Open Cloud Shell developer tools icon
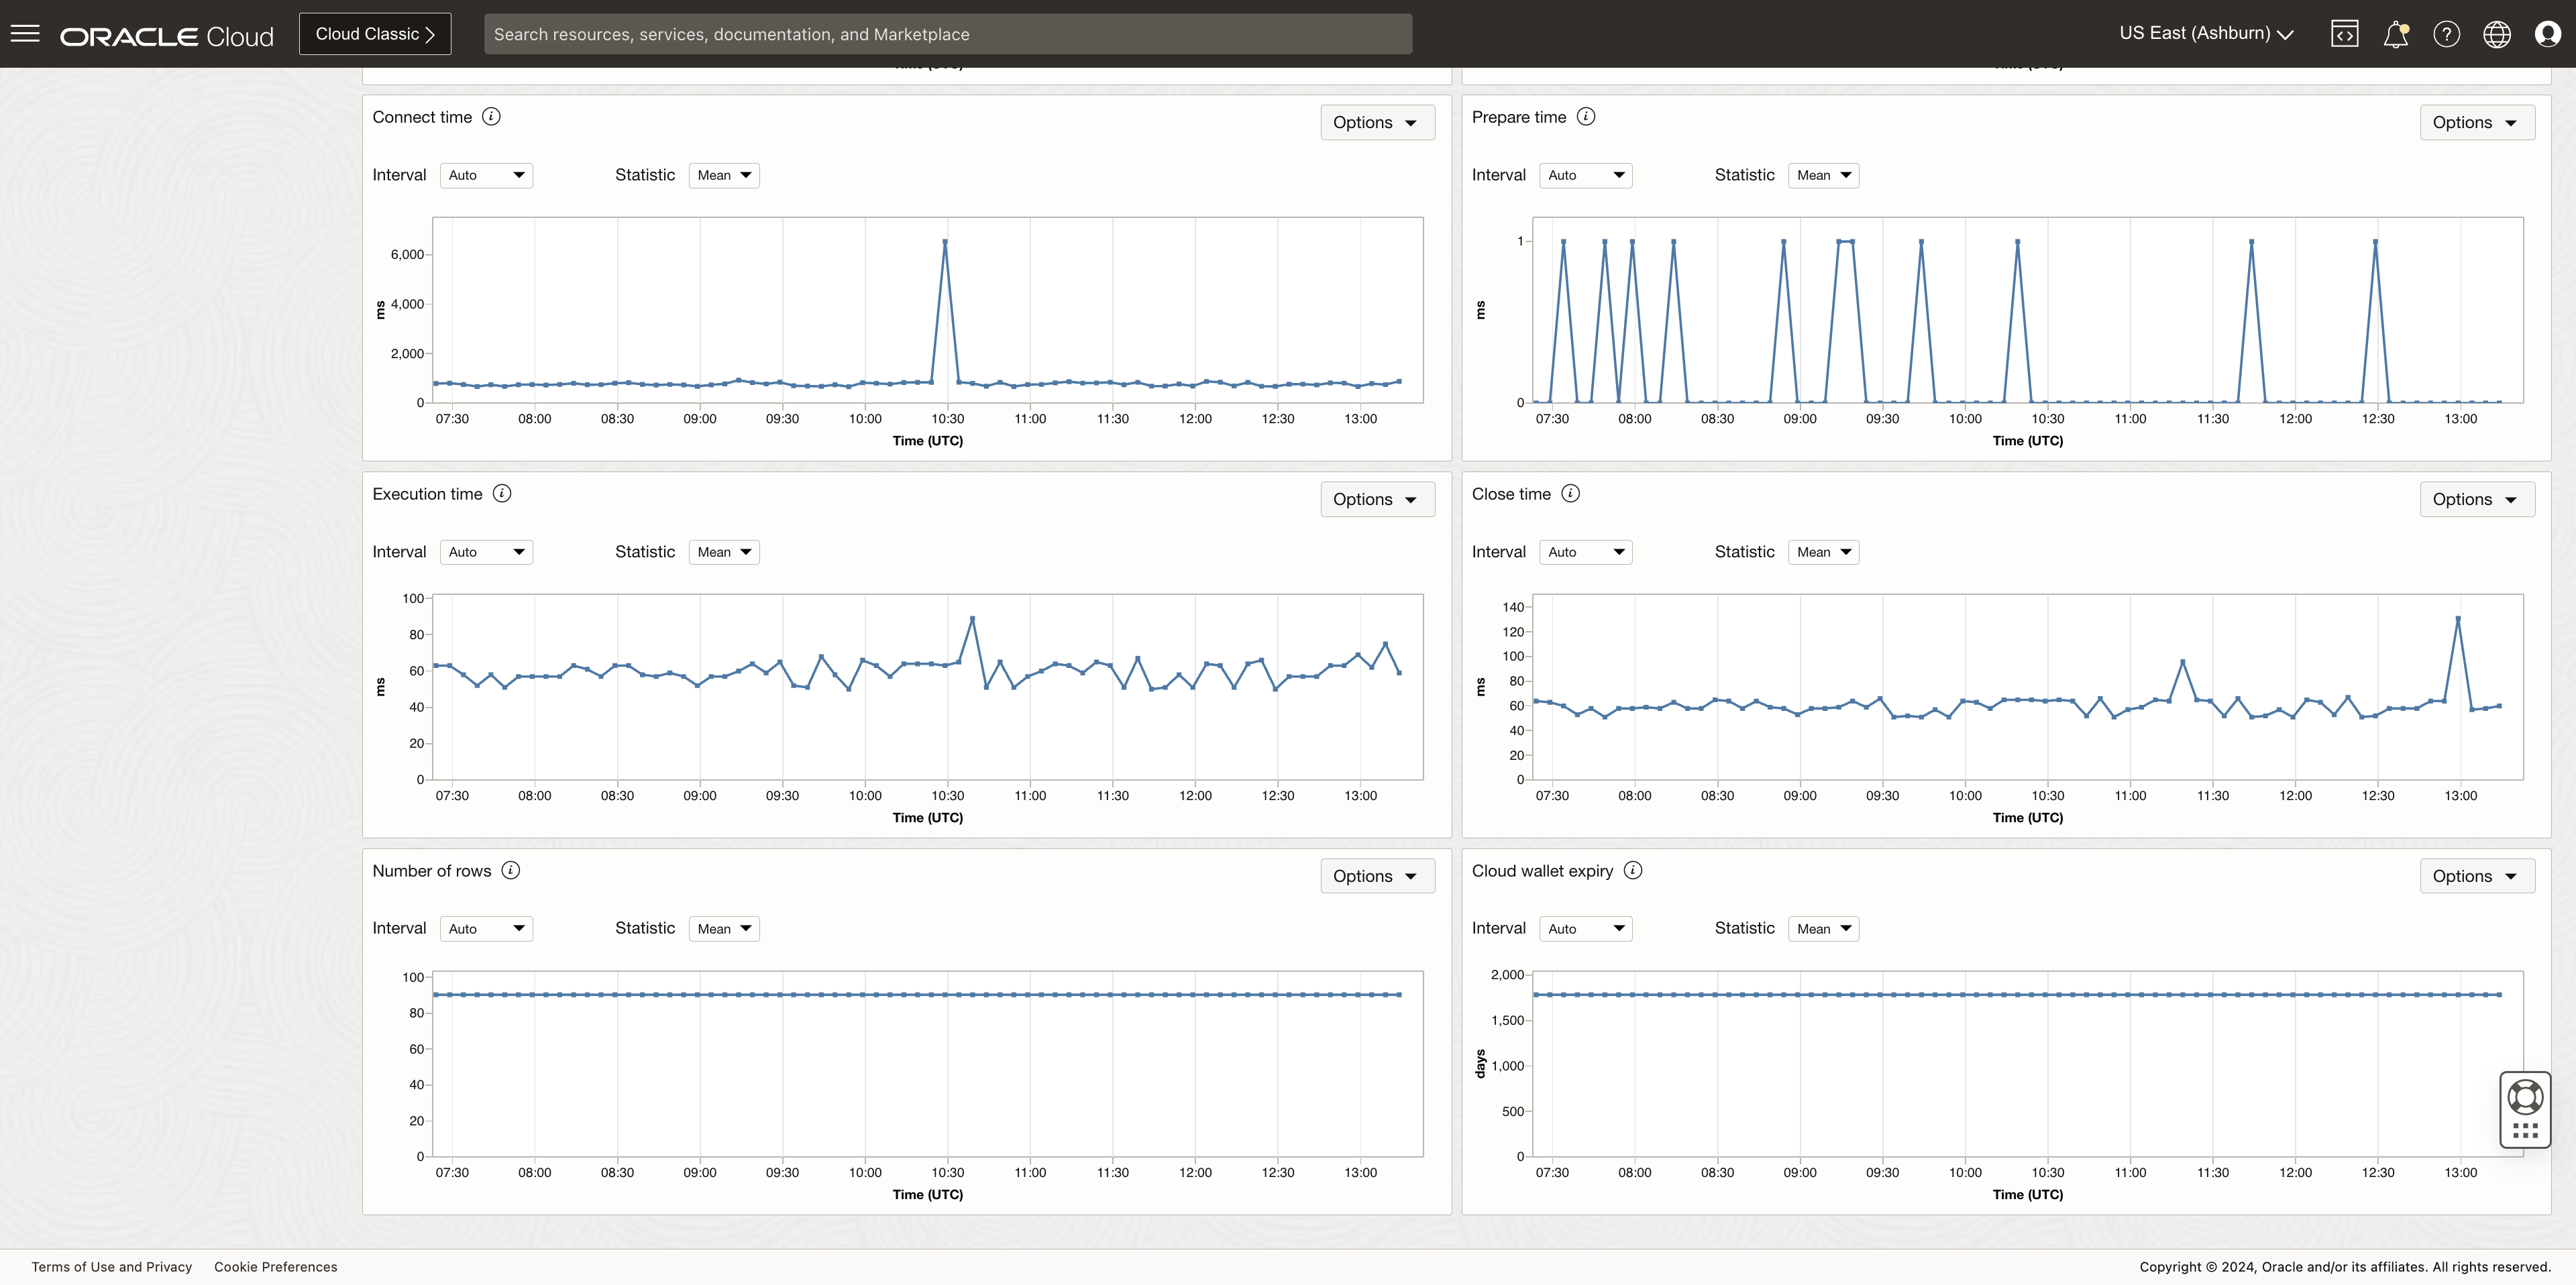Viewport: 2576px width, 1285px height. (x=2344, y=34)
